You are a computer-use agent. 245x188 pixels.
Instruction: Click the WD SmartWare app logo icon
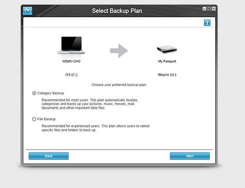28,11
